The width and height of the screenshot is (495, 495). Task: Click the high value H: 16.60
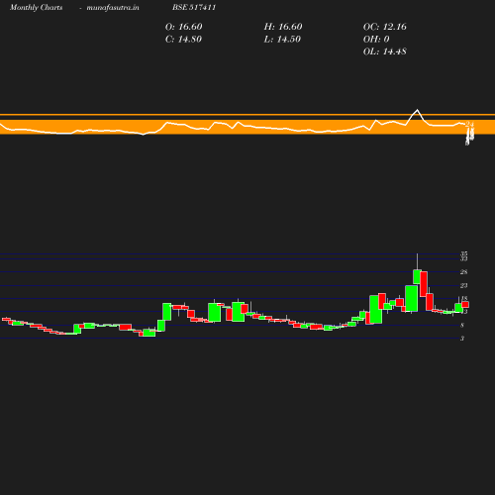(x=283, y=27)
